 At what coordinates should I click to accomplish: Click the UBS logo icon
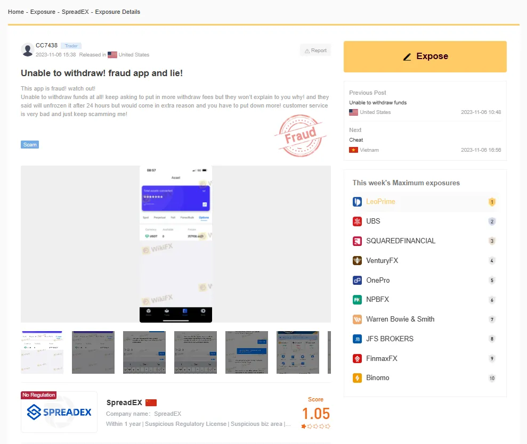pos(357,221)
